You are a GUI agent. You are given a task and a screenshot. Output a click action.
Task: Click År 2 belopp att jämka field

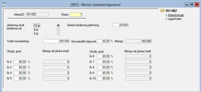pyautogui.click(x=56, y=62)
